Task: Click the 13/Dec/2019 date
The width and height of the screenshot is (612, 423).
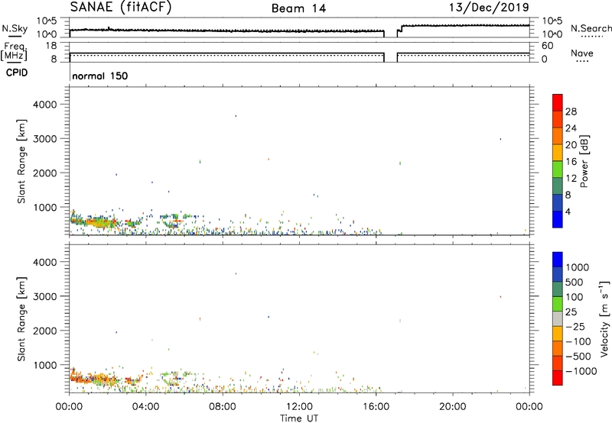Action: pyautogui.click(x=489, y=8)
